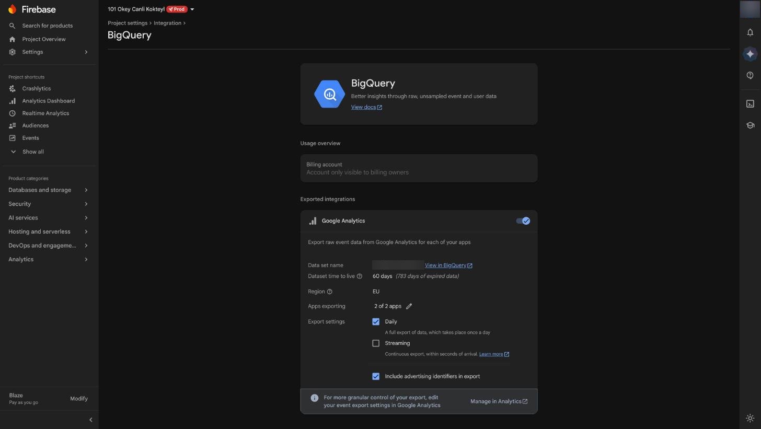Open Events in sidebar
The image size is (761, 429).
tap(30, 138)
